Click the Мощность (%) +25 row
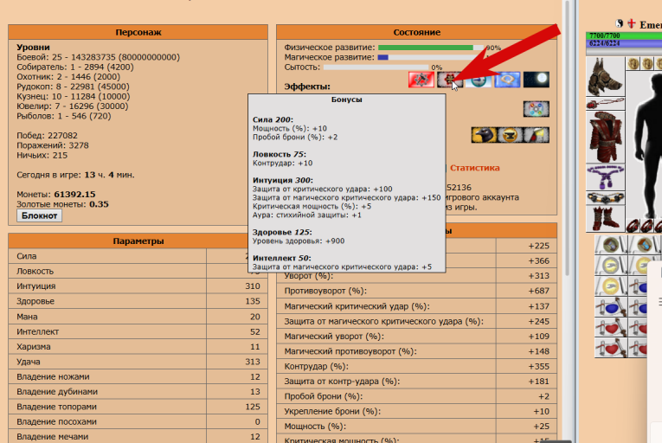 click(x=417, y=427)
